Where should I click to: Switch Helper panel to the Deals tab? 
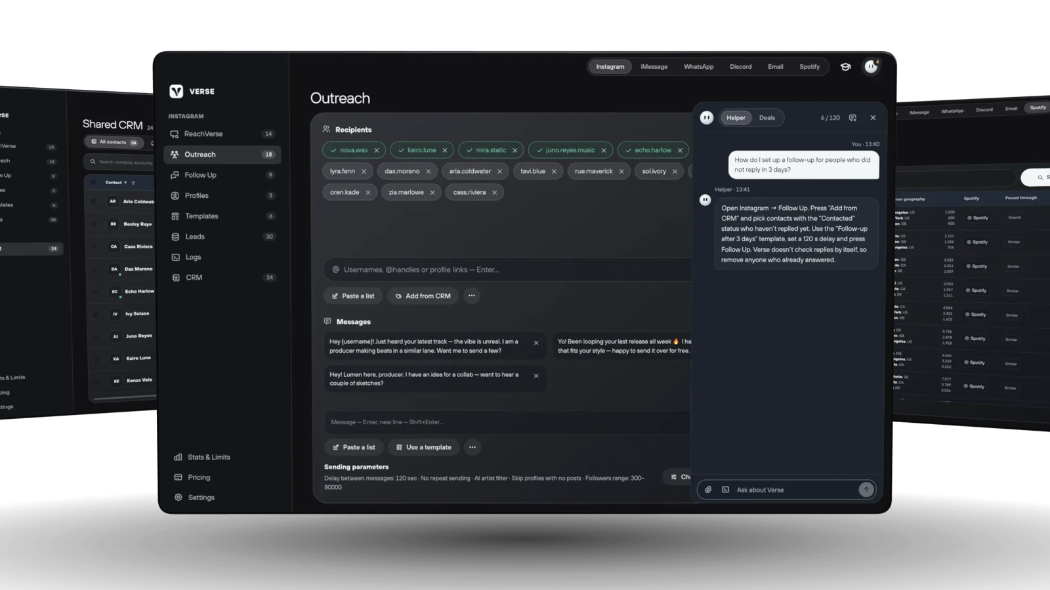point(767,118)
